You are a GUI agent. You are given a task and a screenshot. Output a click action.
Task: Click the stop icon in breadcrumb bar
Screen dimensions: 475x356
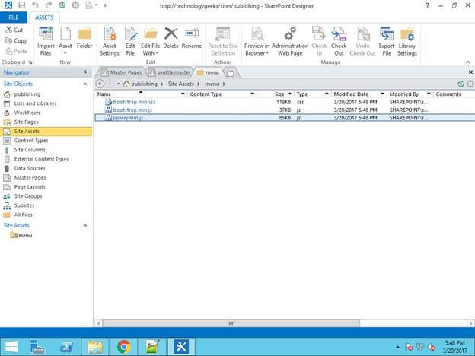pyautogui.click(x=470, y=84)
